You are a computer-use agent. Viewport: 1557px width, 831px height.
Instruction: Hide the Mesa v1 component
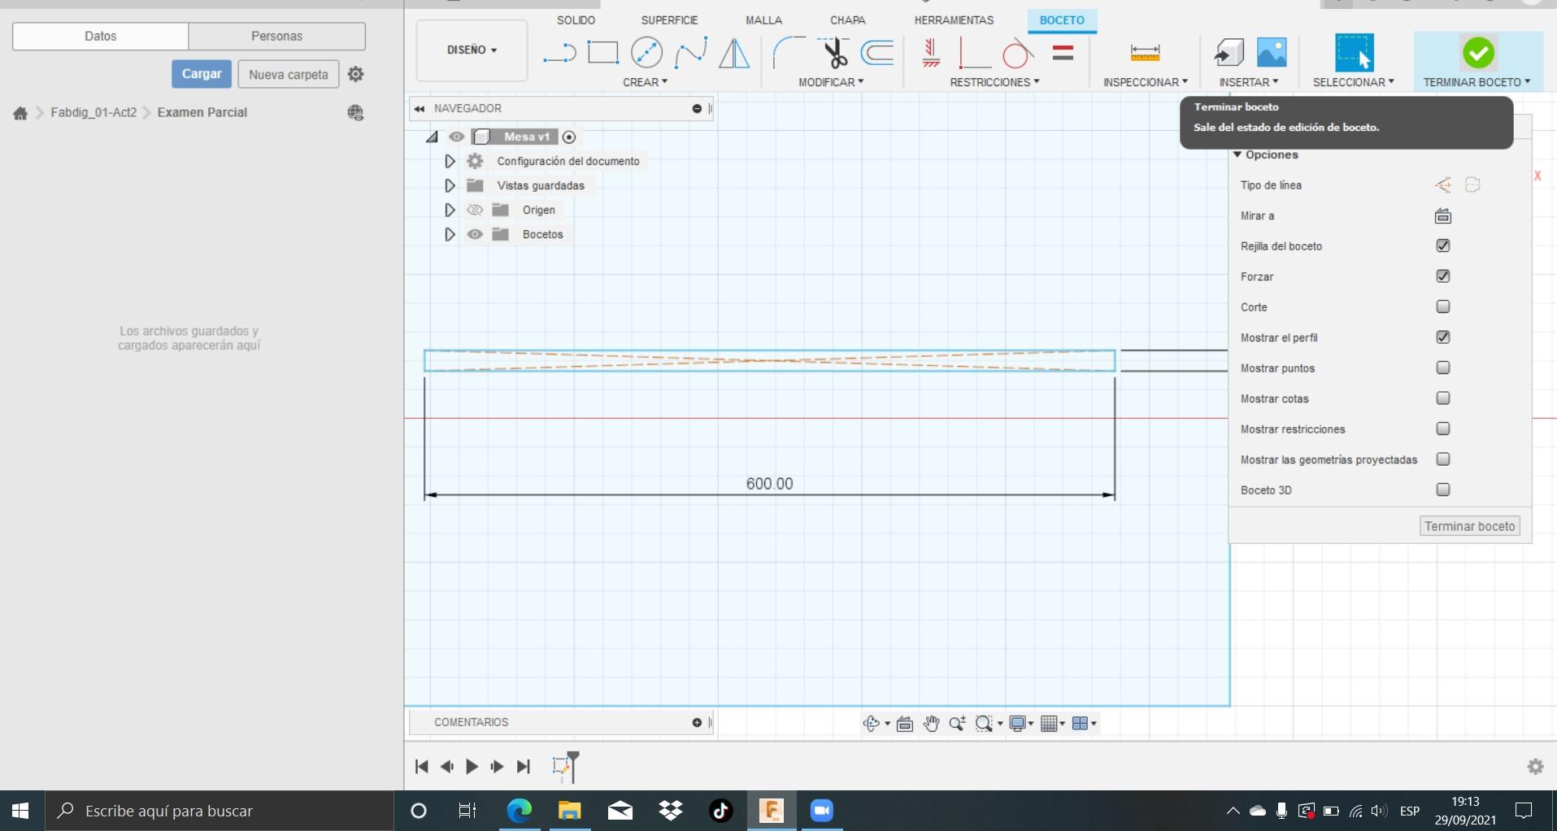click(457, 137)
